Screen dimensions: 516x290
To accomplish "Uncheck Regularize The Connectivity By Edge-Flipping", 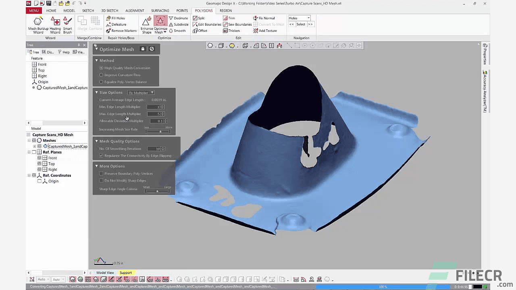I will 101,156.
